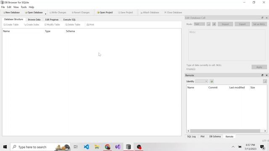This screenshot has width=269, height=151.
Task: Click inside the NULL cell text area
Action: click(227, 45)
